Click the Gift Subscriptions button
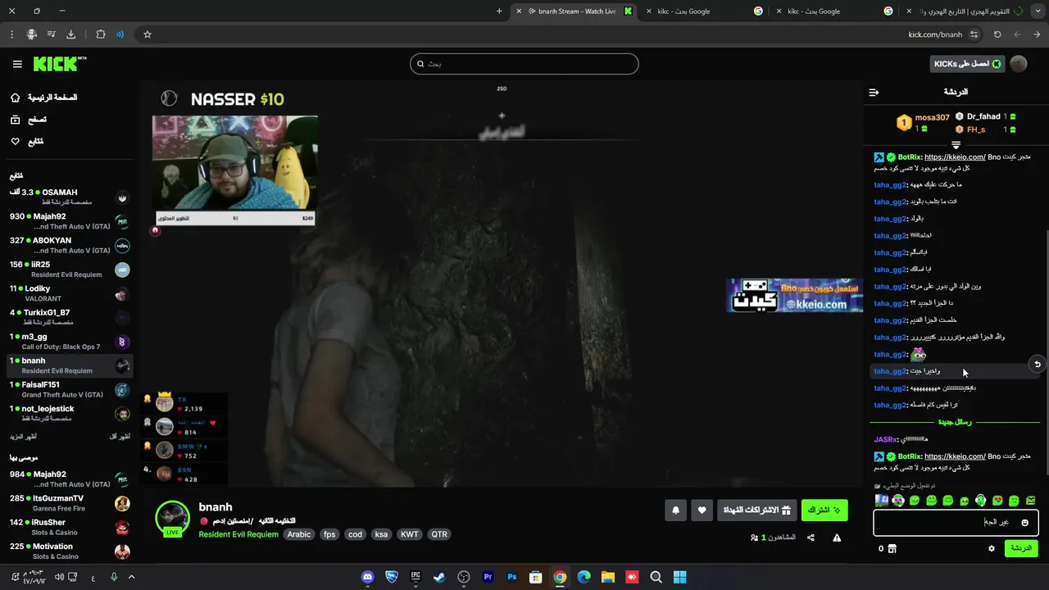The width and height of the screenshot is (1049, 590). [x=756, y=510]
